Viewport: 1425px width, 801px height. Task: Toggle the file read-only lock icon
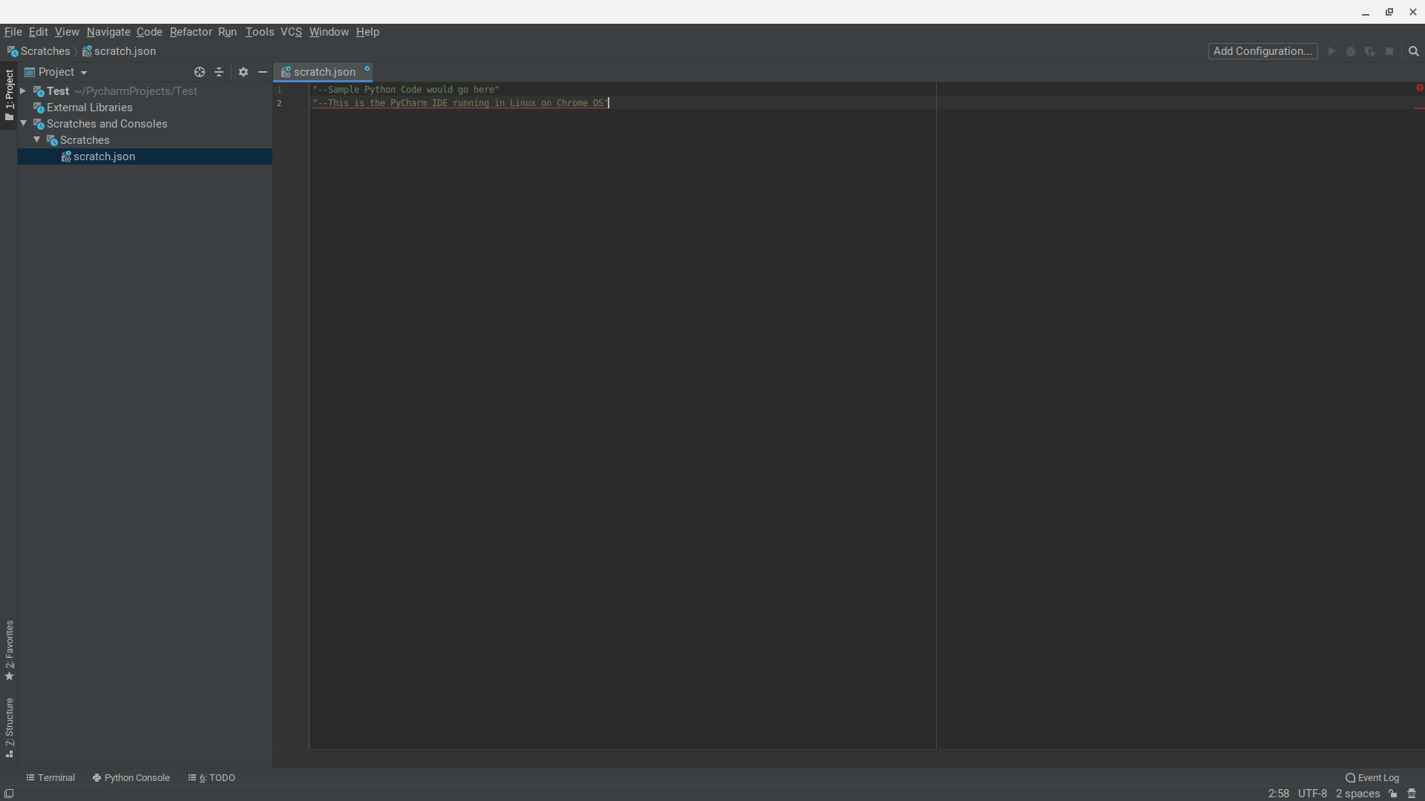click(x=1393, y=794)
